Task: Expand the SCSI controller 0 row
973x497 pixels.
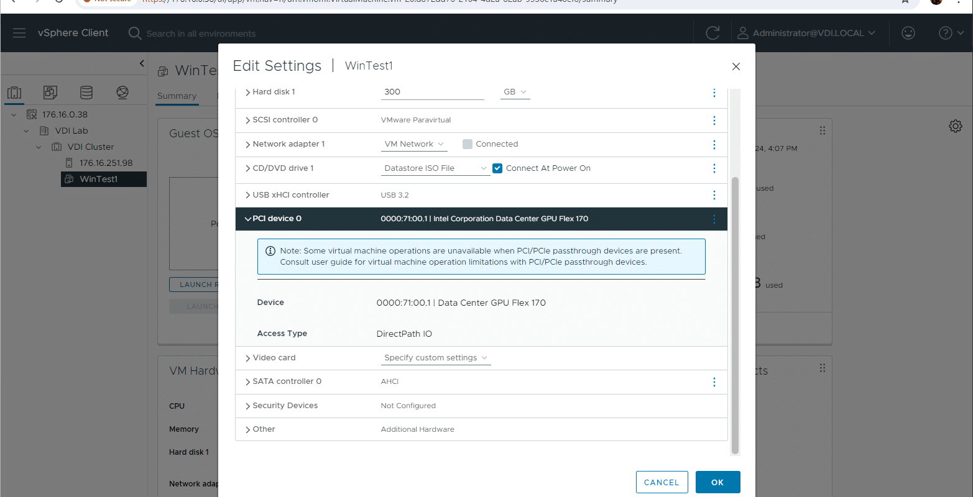Action: tap(248, 120)
